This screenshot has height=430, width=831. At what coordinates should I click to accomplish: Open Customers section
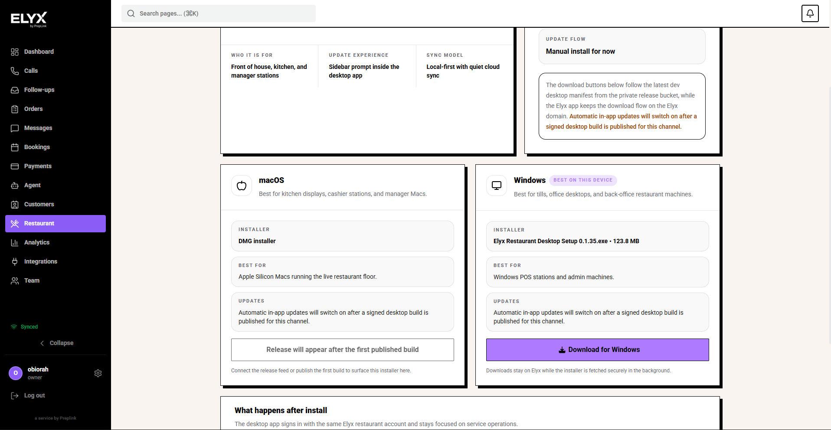tap(56, 205)
